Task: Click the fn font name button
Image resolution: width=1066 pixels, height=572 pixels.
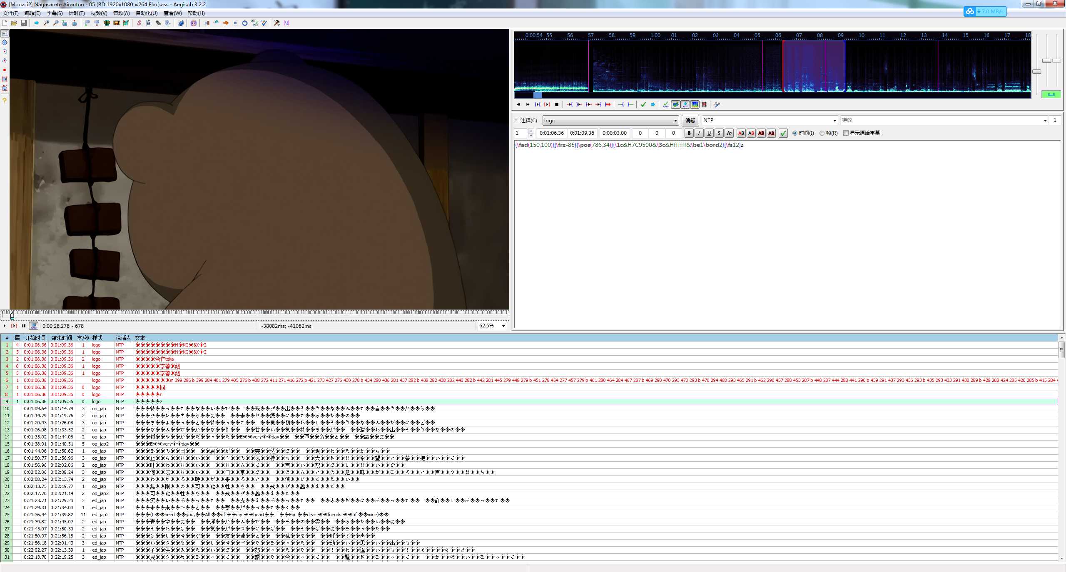Action: coord(729,133)
